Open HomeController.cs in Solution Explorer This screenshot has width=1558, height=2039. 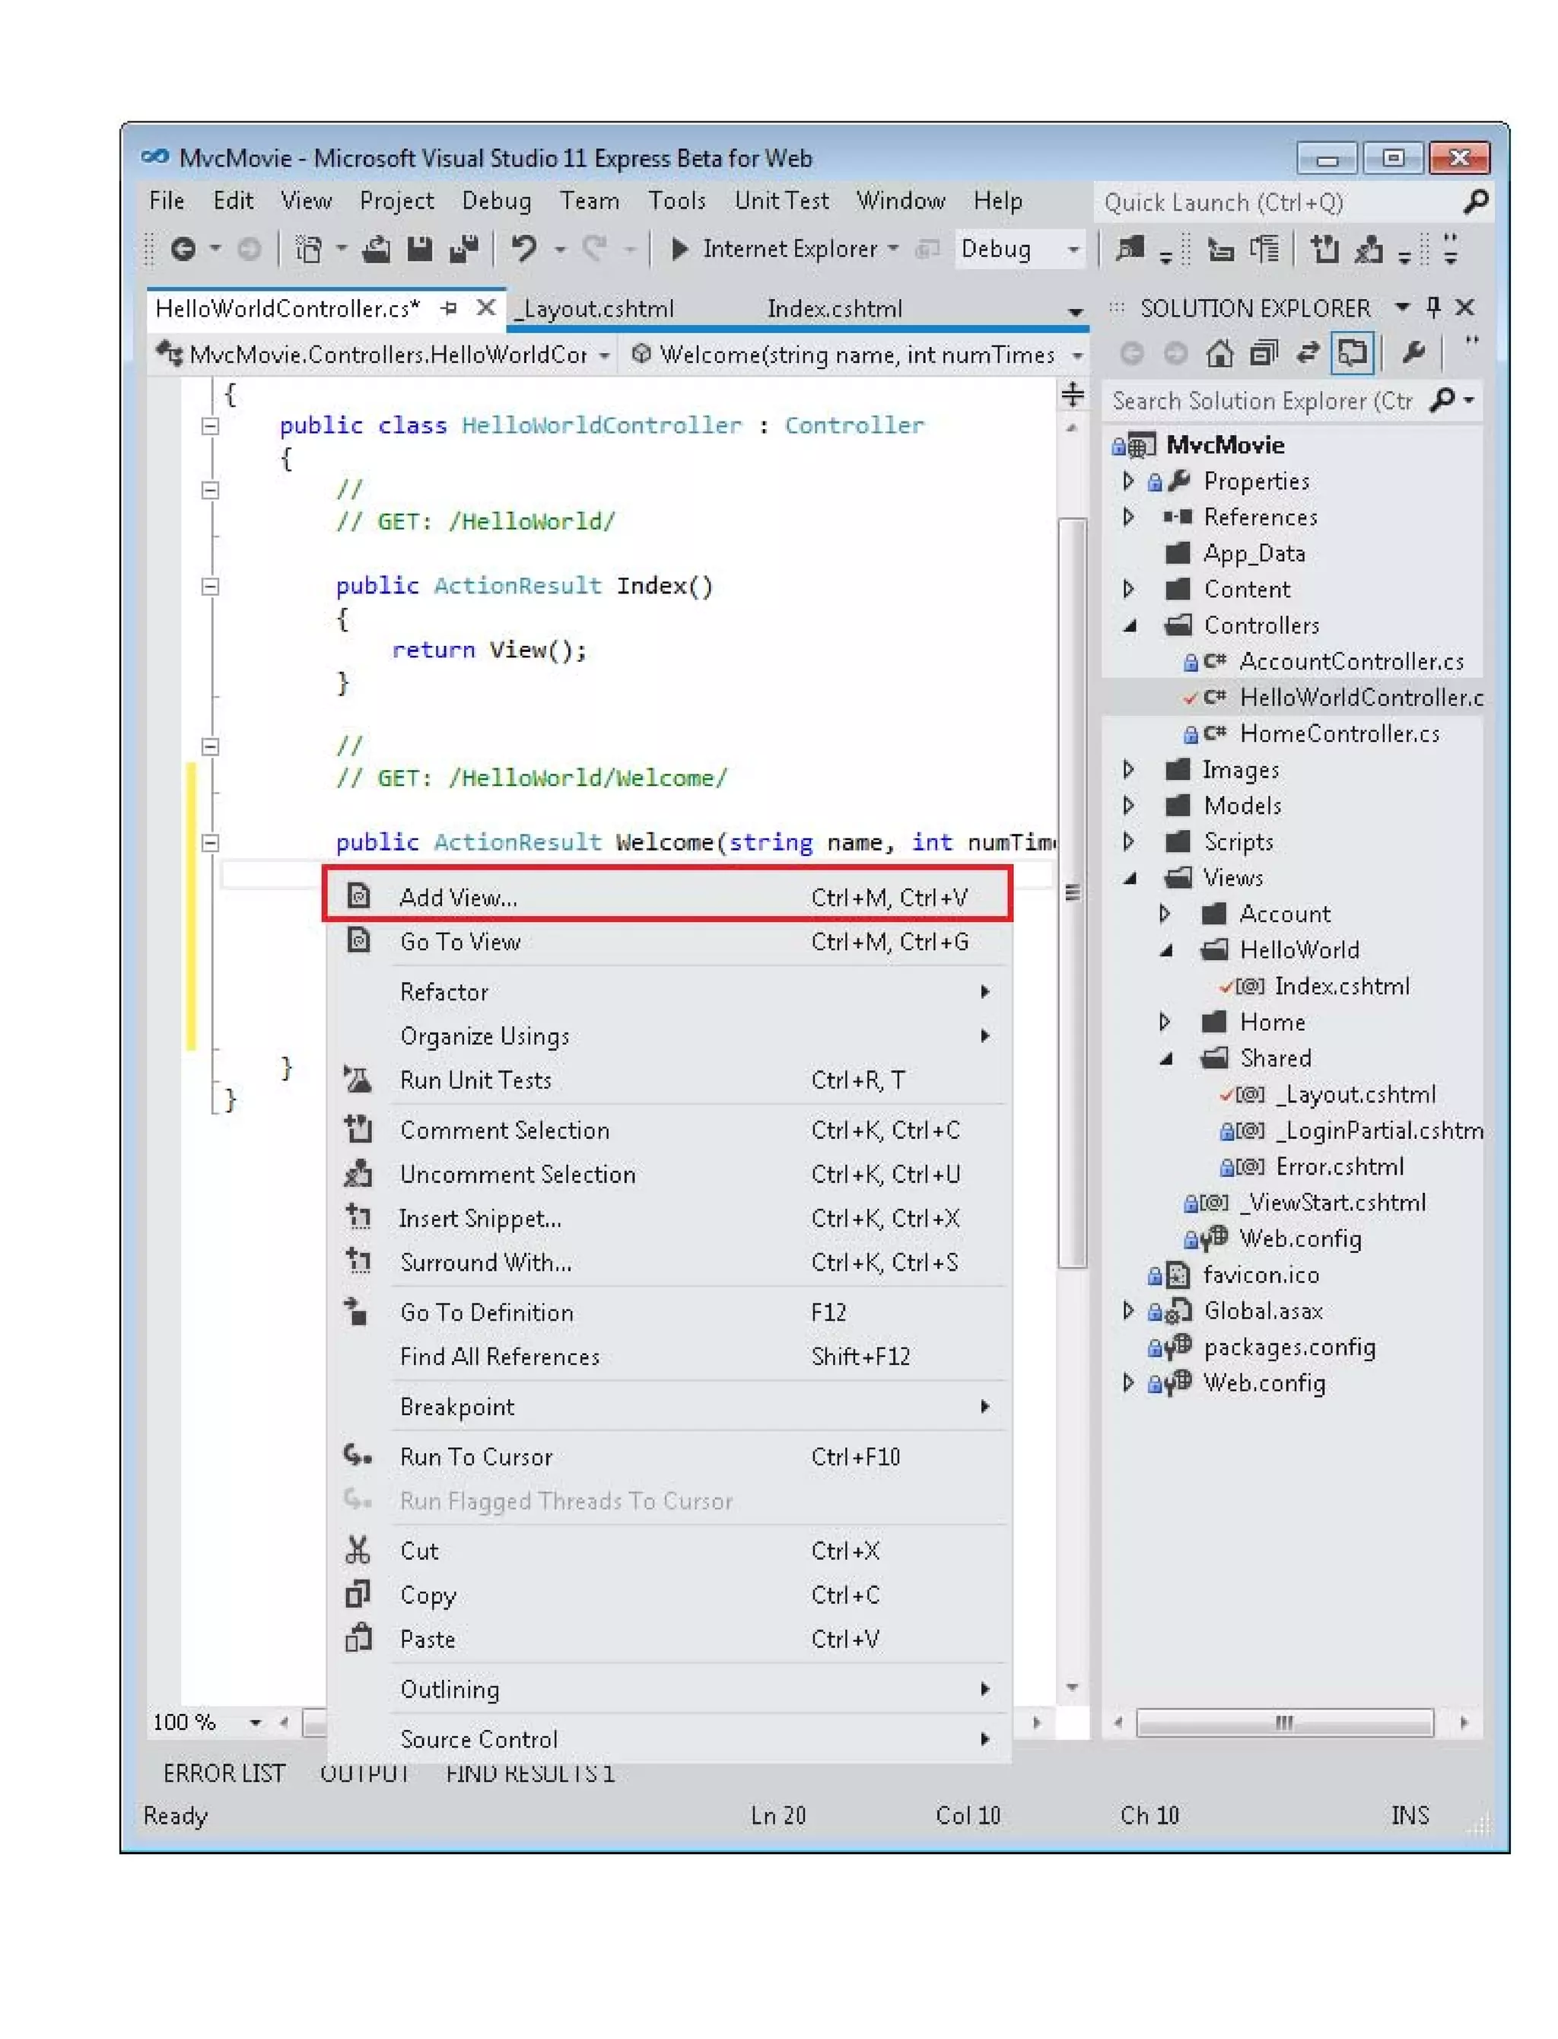1339,733
